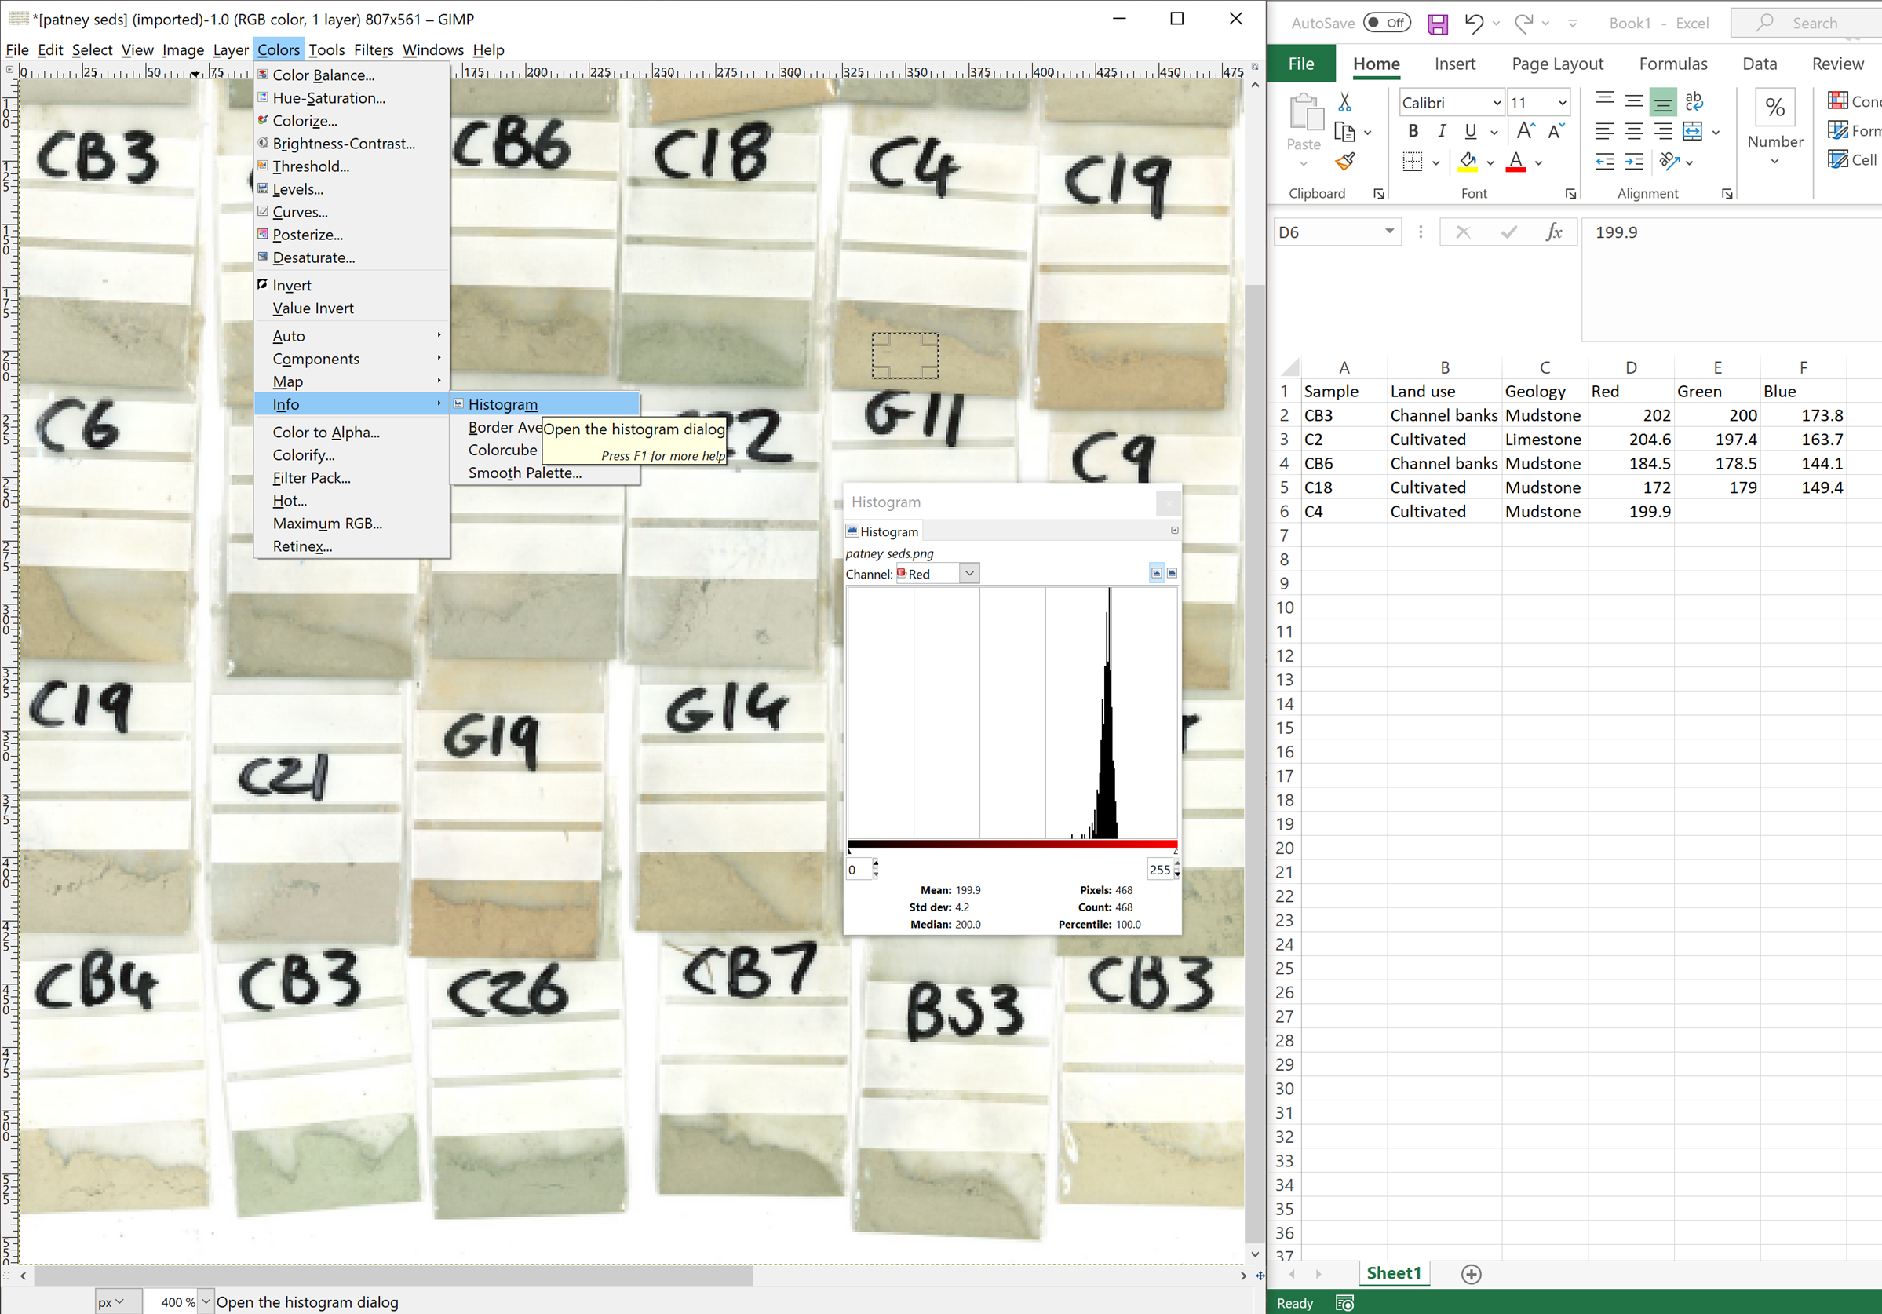Click the insert function fx icon
The image size is (1882, 1314).
(1554, 232)
